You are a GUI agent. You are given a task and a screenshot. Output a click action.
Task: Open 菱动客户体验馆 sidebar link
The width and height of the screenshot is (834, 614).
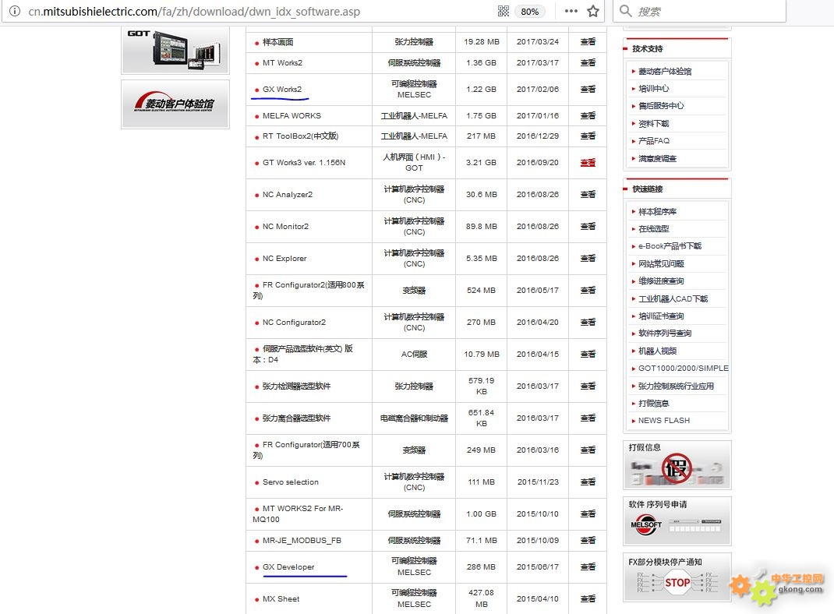pyautogui.click(x=665, y=71)
